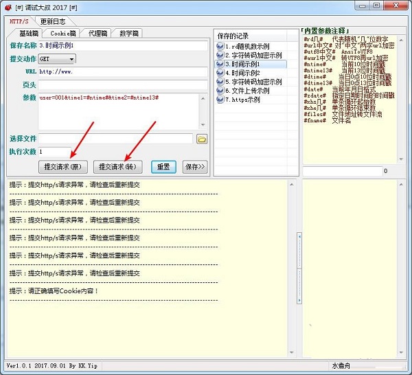Select the 代理篇 tab
This screenshot has width=412, height=375.
97,33
